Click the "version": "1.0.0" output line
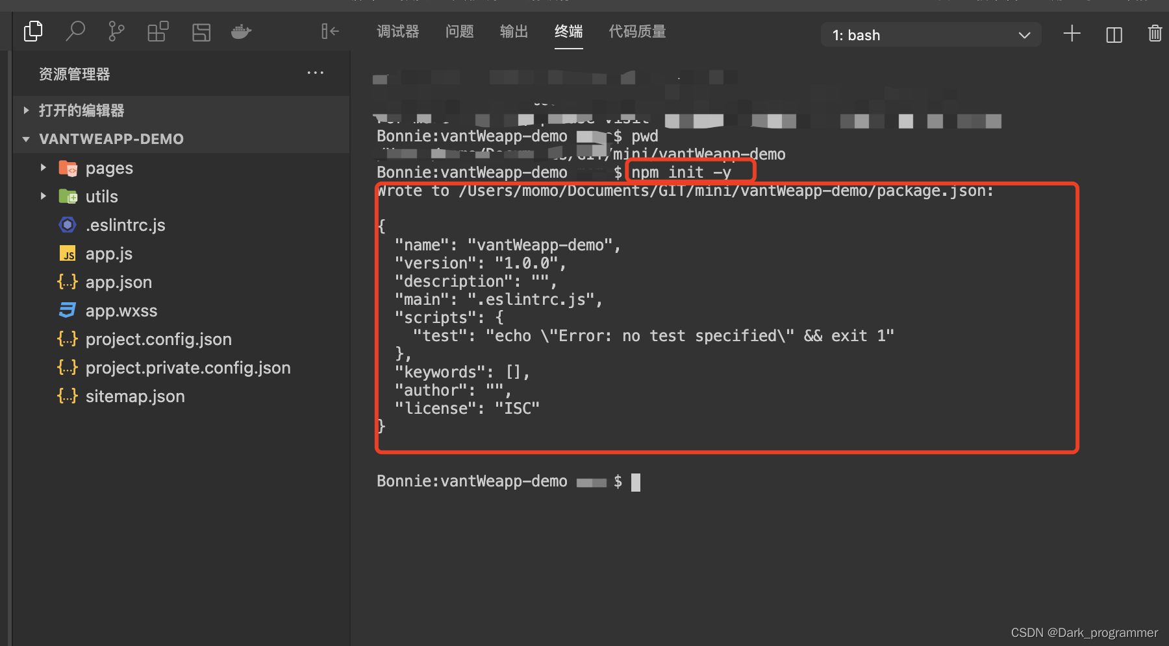Screen dimensions: 1169x646 pos(481,263)
